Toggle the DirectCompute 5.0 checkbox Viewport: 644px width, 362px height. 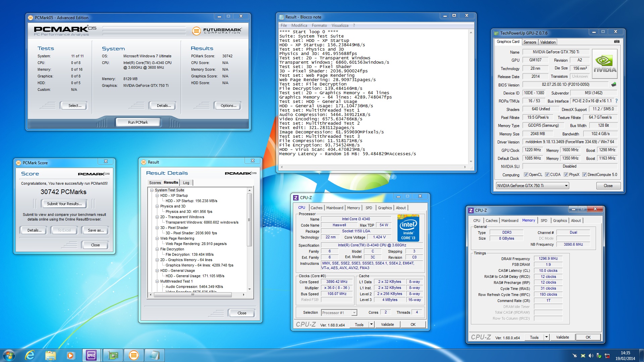[x=584, y=175]
